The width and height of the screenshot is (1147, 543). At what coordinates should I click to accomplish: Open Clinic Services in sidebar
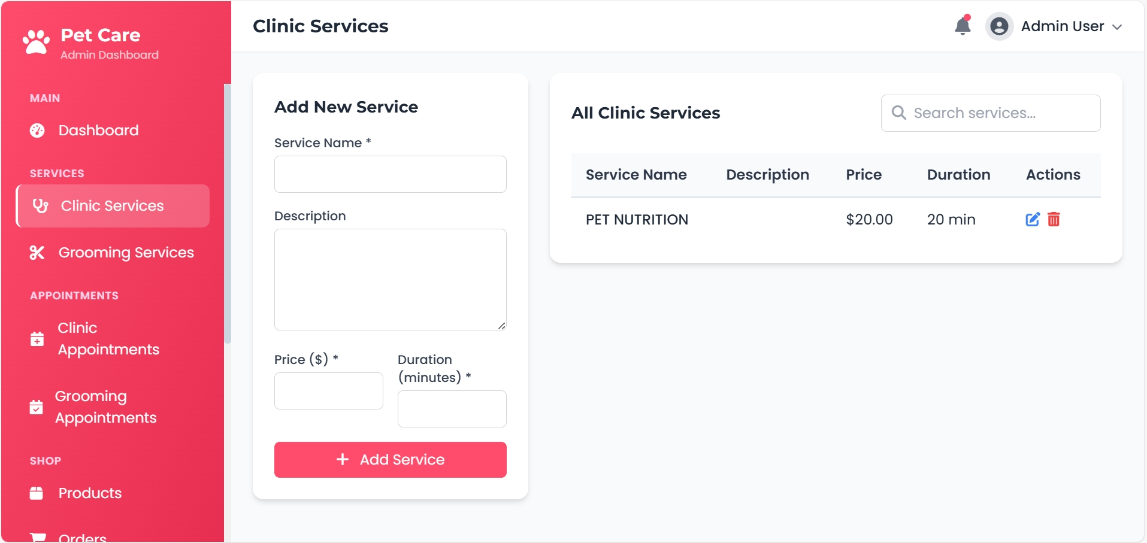[113, 206]
